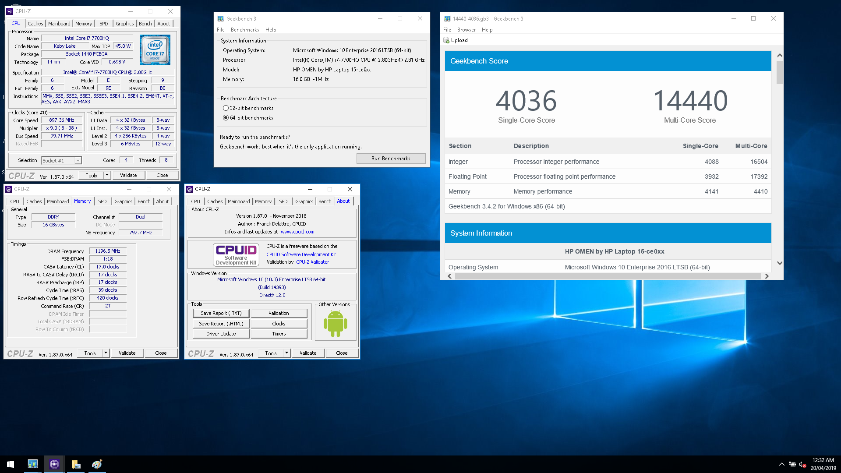Switch to Caches tab in top CPU-Z window
Viewport: 841px width, 473px height.
[35, 24]
